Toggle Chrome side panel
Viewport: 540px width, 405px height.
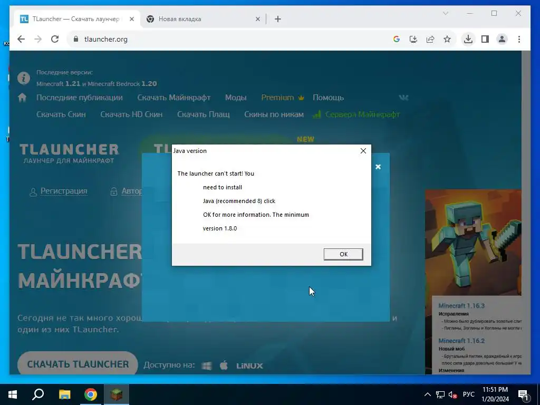485,39
